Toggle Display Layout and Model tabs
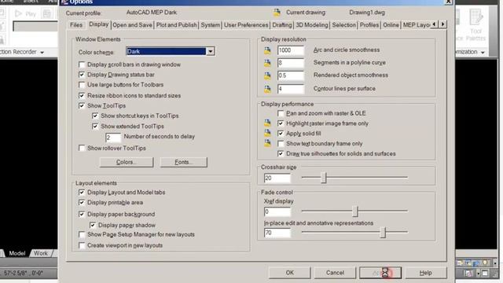 click(x=82, y=192)
